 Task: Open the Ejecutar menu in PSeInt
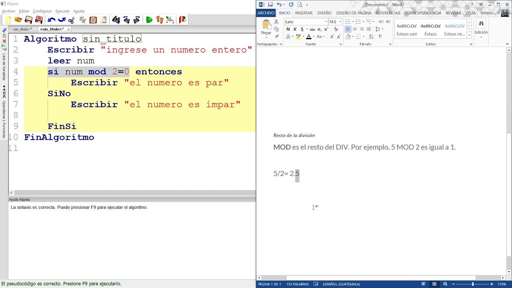(62, 11)
